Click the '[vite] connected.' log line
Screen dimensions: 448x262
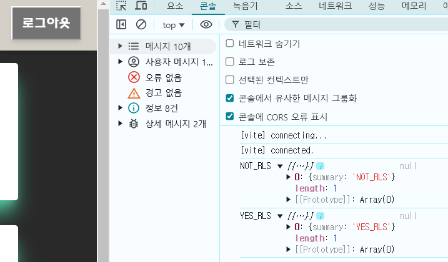click(277, 150)
